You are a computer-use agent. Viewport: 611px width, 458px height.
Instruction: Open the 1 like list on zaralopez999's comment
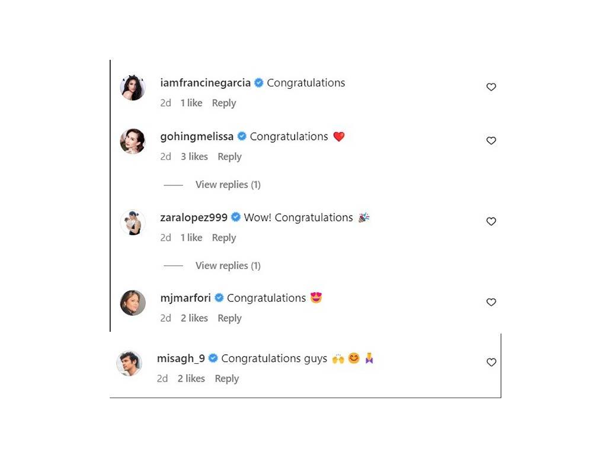click(x=191, y=237)
